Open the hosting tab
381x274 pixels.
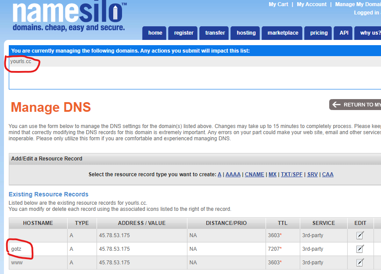coord(246,33)
